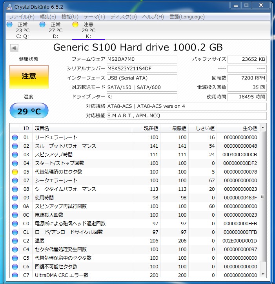The width and height of the screenshot is (275, 284).
Task: Click the SMART list scrollbar up arrow
Action: 263,128
